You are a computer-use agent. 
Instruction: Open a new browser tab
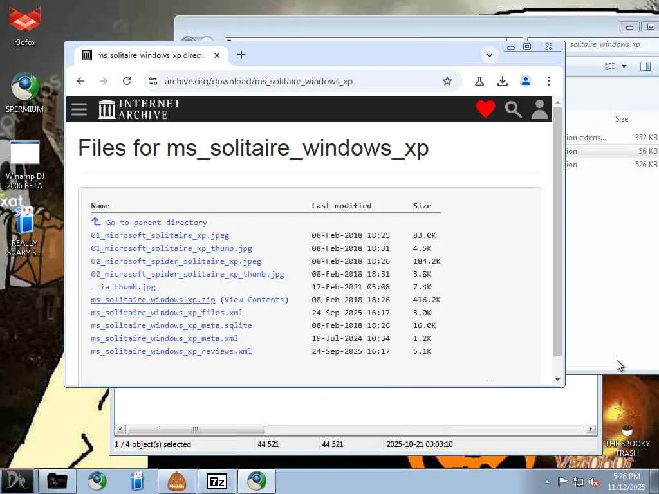241,55
